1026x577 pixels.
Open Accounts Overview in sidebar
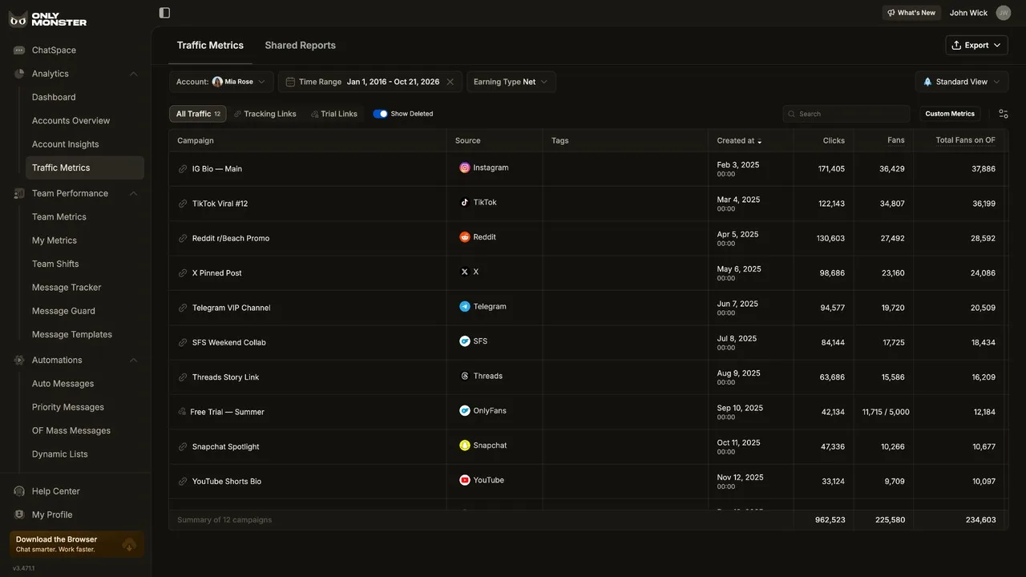coord(71,121)
